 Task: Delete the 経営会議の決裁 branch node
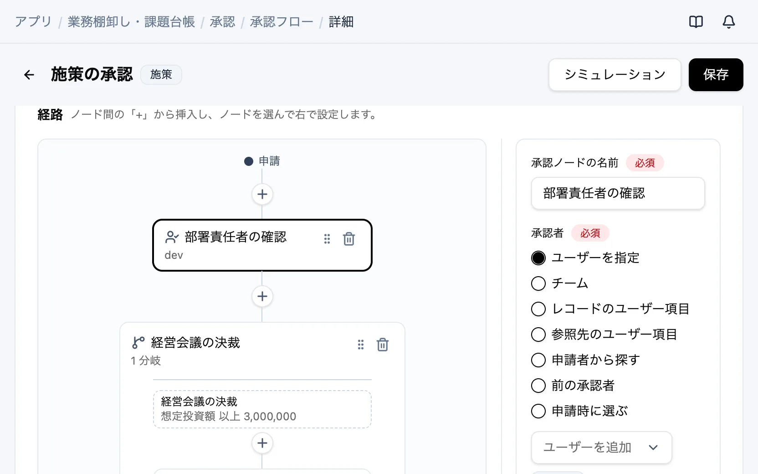[x=383, y=345]
